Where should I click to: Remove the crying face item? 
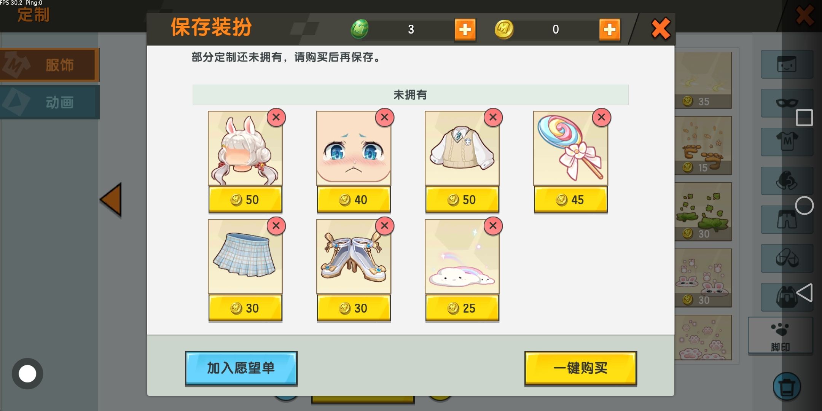pyautogui.click(x=385, y=117)
